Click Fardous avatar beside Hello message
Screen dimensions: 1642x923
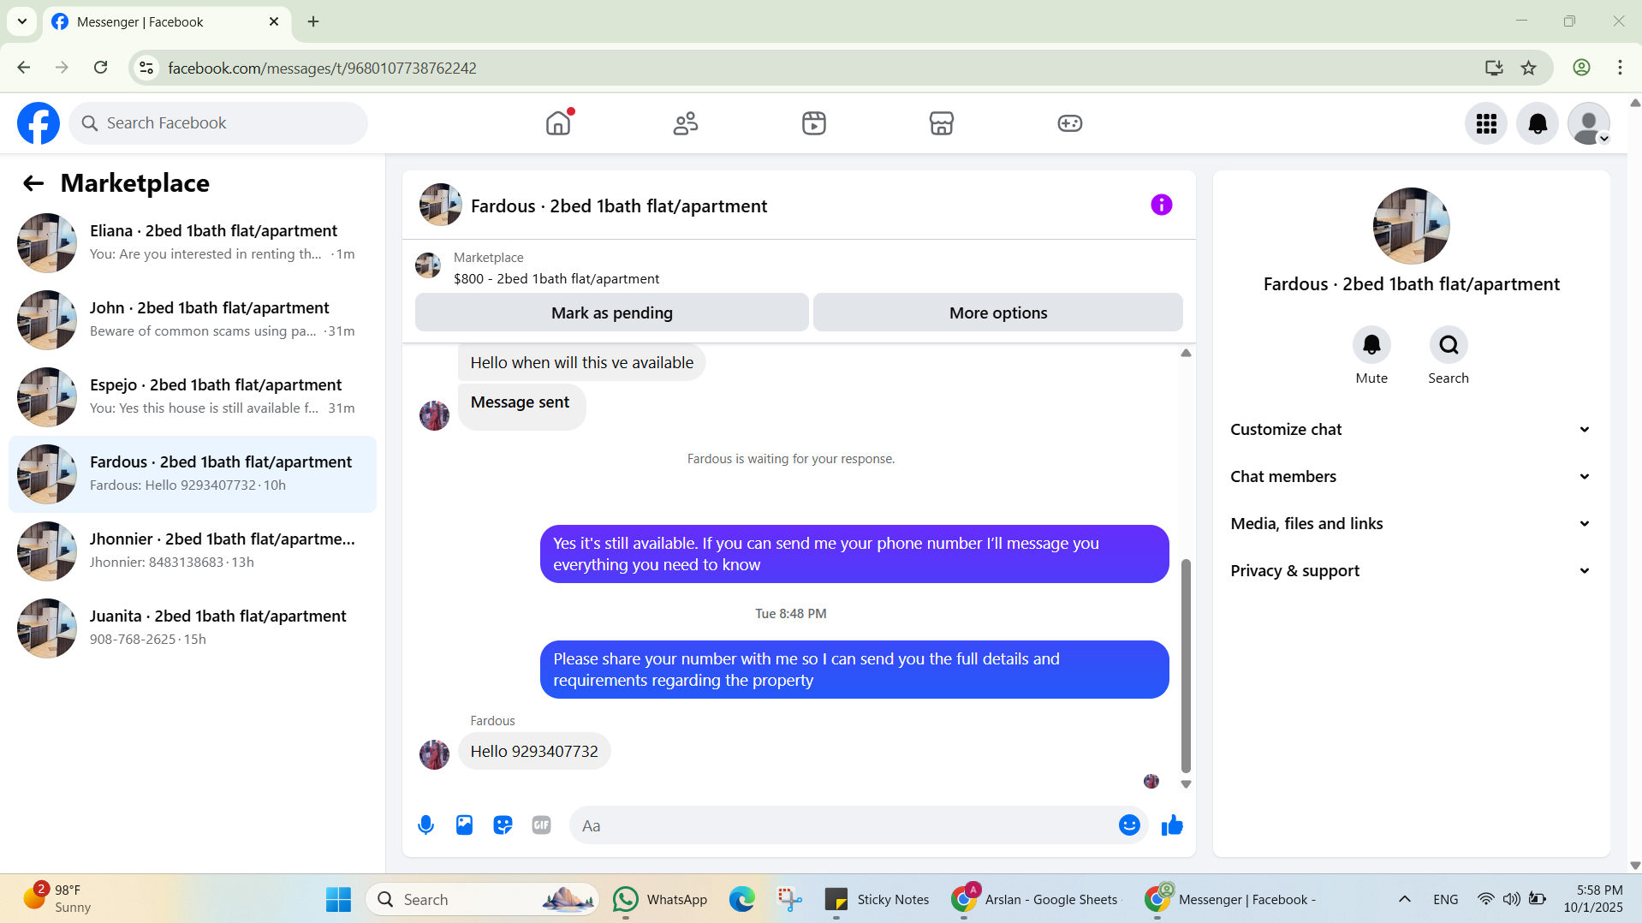(x=434, y=754)
